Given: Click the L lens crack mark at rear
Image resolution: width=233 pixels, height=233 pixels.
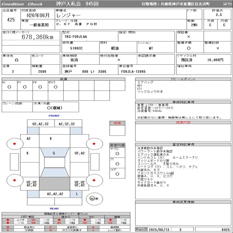Looking at the screenshot, I should click(x=77, y=194).
